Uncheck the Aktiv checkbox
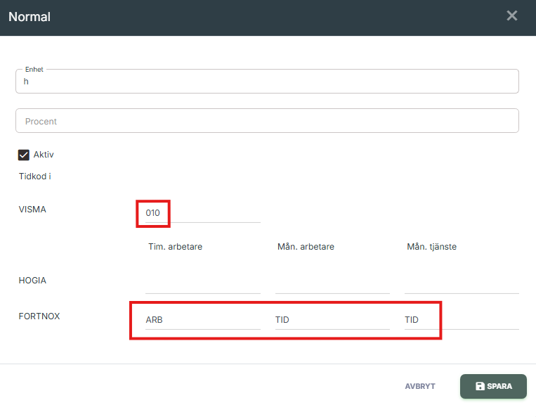 pos(24,155)
